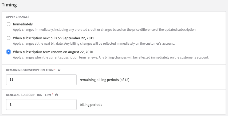The image size is (228, 116).
Task: Click the REMAINING SUBSCRIPTION TERM field label
Action: pos(30,70)
